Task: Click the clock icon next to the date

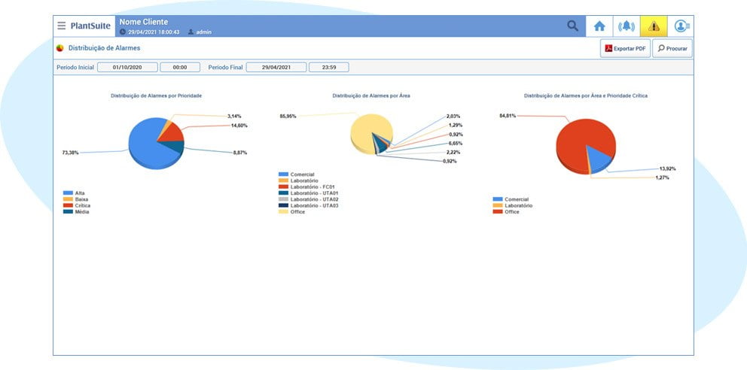Action: click(x=123, y=32)
